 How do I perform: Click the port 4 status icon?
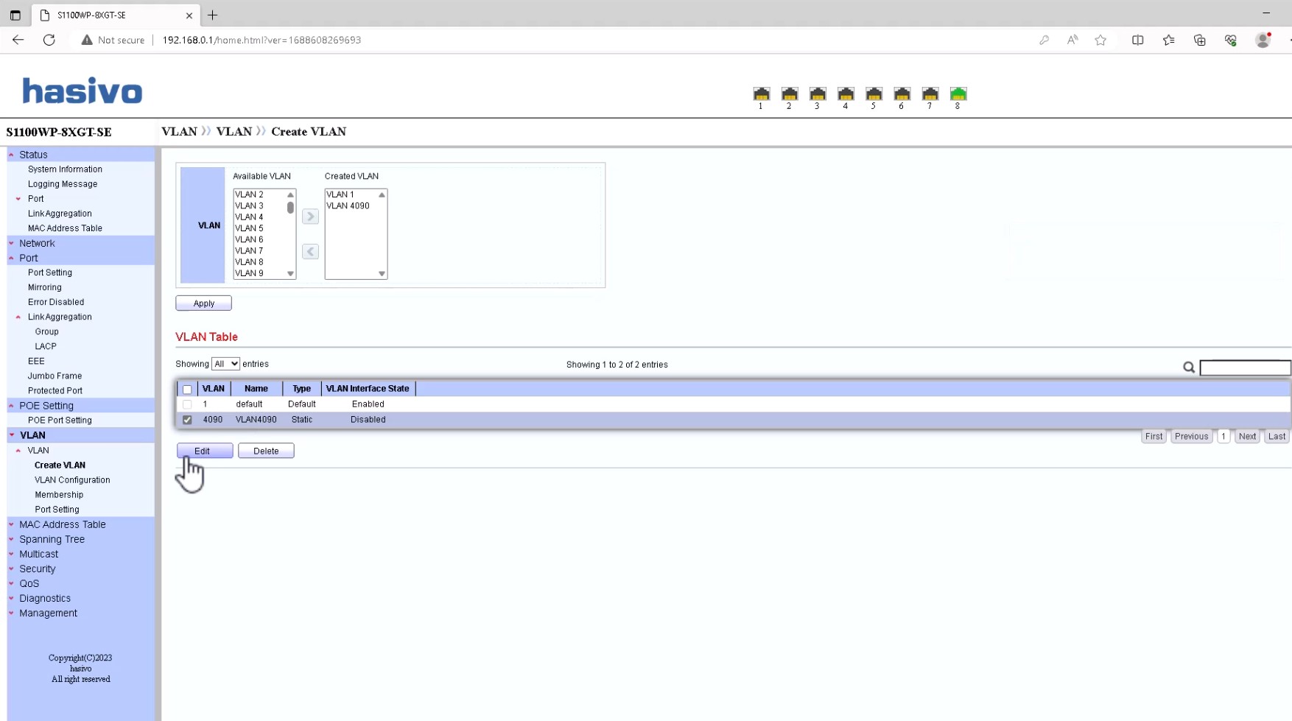pyautogui.click(x=846, y=94)
